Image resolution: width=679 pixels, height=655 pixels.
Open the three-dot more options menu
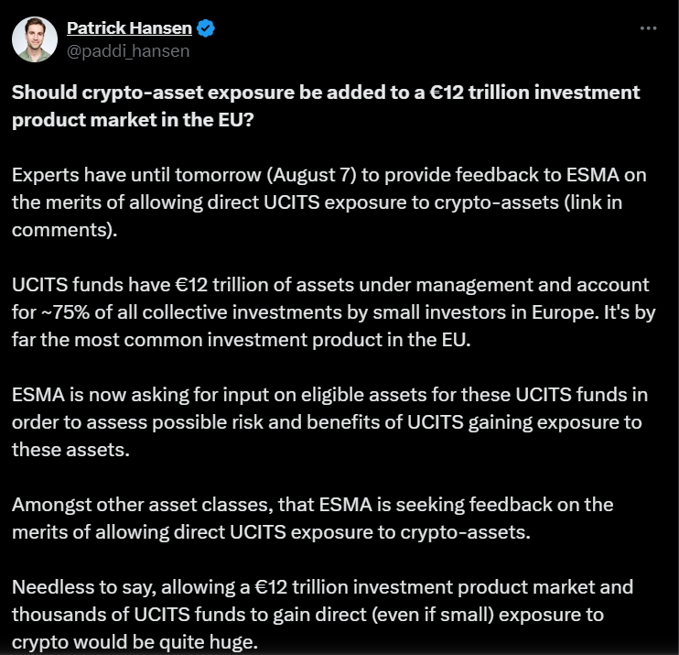point(648,28)
